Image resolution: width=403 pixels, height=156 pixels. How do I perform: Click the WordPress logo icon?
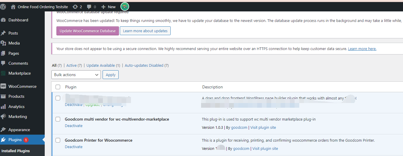point(3,6)
